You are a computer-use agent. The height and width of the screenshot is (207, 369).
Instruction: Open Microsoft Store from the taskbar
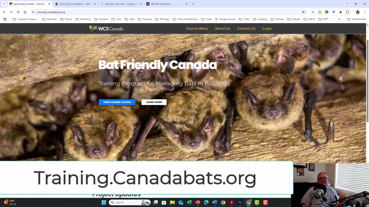tap(164, 202)
